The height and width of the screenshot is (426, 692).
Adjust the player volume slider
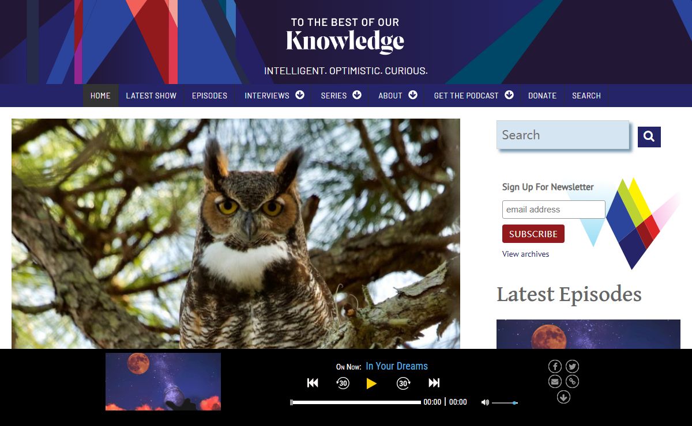point(505,403)
